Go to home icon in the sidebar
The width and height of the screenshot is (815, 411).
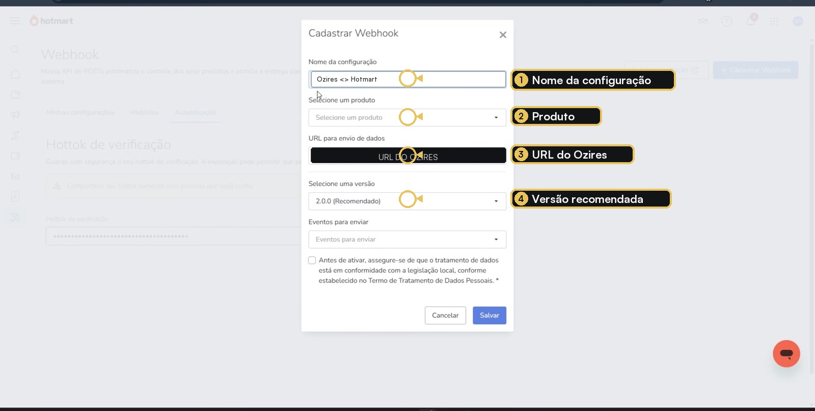15,74
